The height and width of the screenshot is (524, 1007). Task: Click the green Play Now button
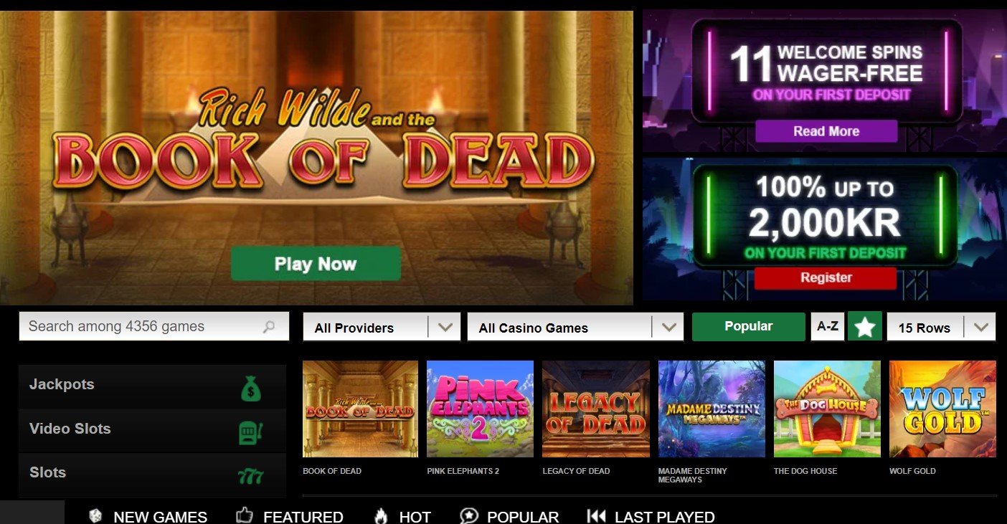coord(316,264)
